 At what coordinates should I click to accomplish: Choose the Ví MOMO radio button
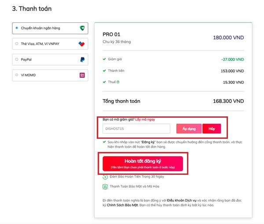point(17,75)
